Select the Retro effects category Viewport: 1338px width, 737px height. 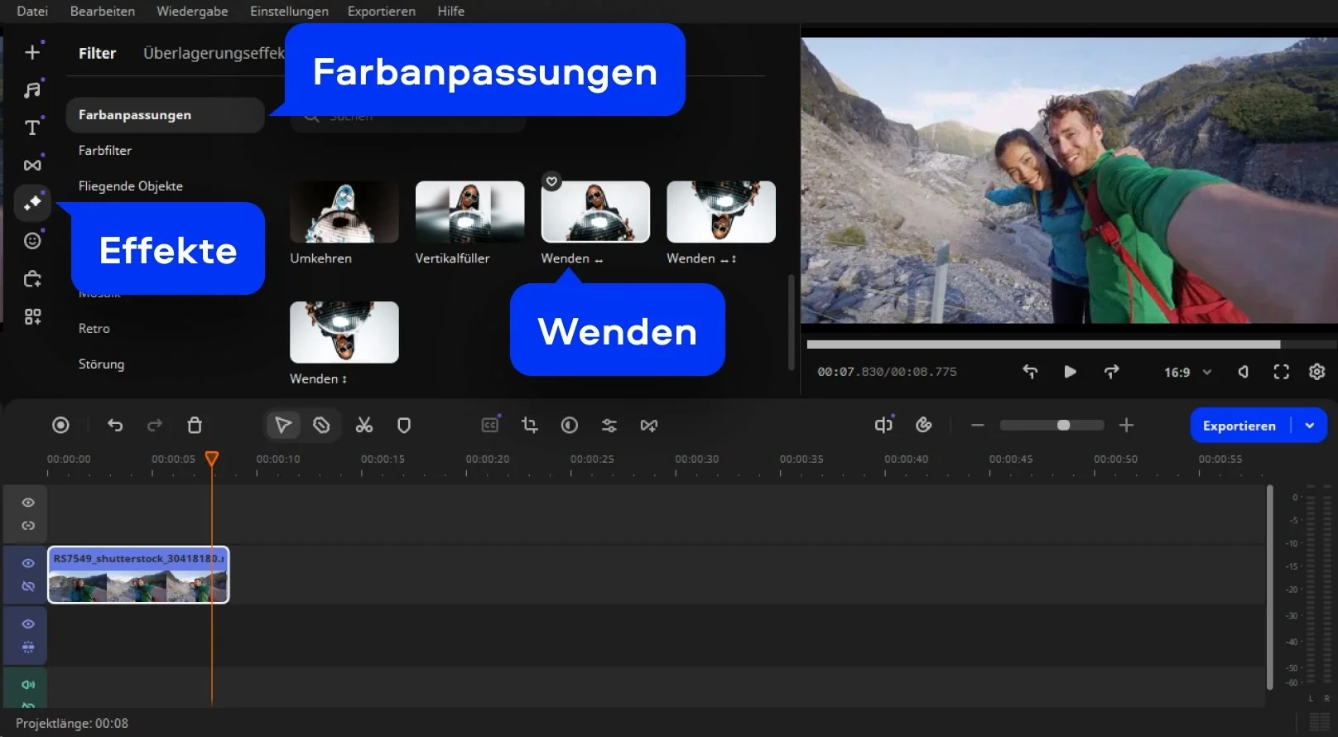click(94, 329)
